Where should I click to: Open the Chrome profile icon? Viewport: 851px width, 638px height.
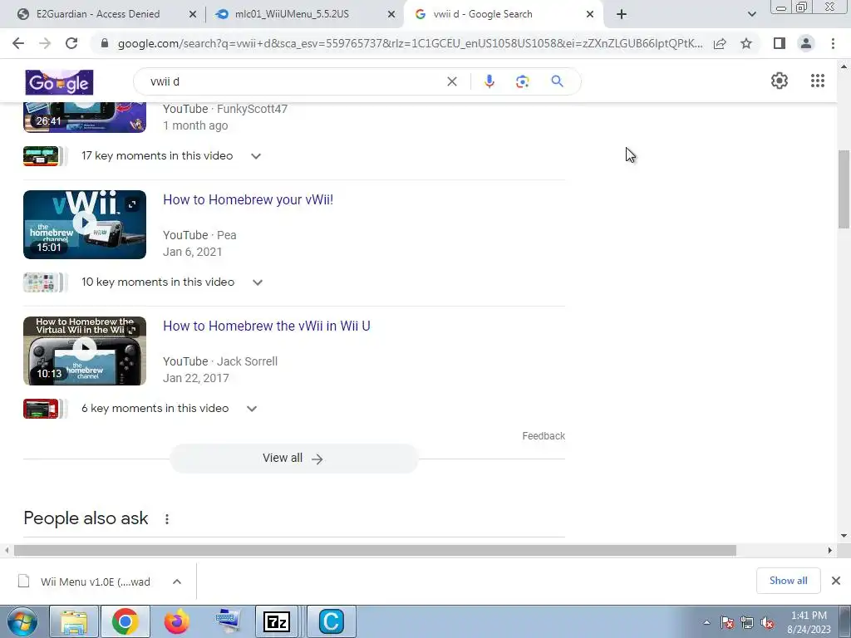tap(806, 43)
